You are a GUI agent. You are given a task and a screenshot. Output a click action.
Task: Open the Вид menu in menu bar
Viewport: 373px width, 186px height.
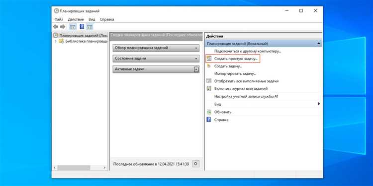[x=92, y=19]
